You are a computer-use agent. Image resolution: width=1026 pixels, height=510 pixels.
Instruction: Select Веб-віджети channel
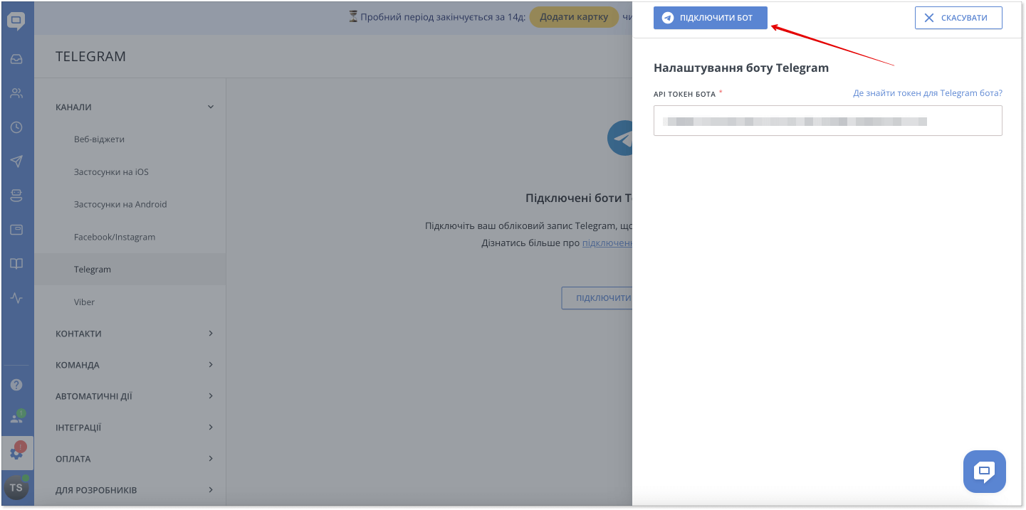[99, 139]
